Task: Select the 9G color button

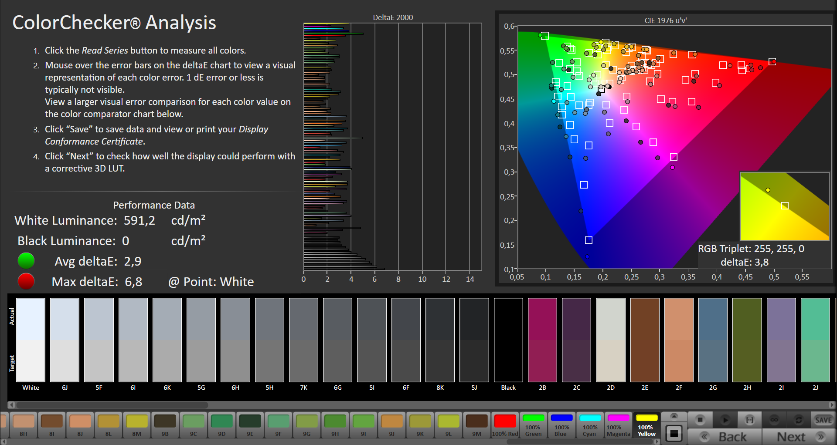Action: point(306,425)
